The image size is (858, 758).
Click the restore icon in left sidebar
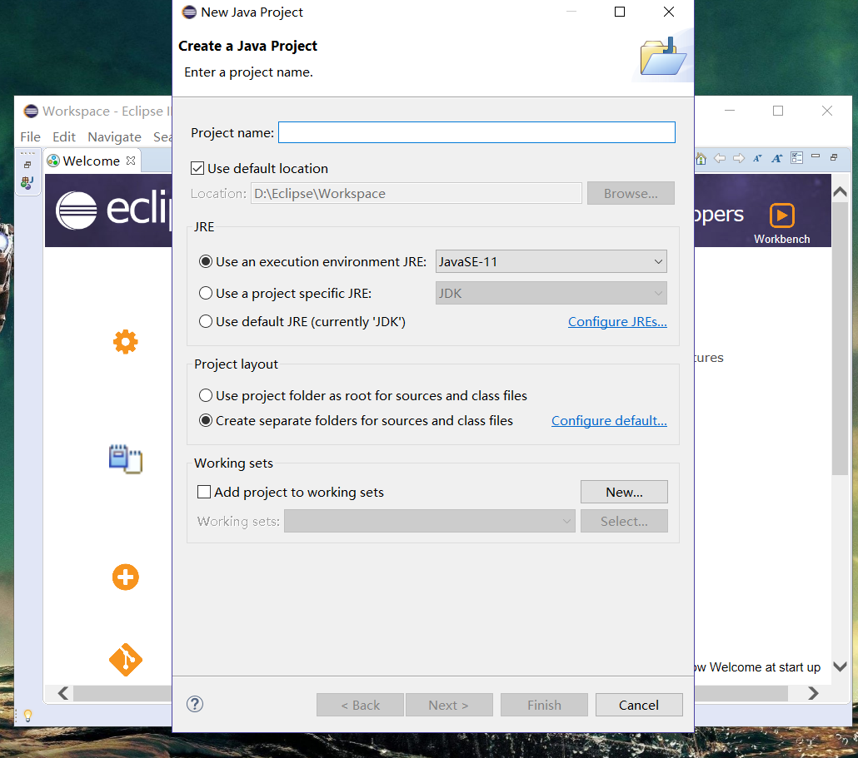coord(27,165)
